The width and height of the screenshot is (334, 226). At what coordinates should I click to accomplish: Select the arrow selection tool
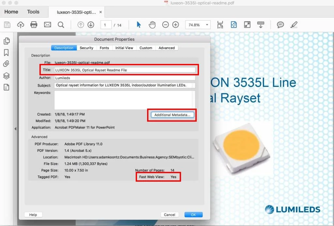[139, 25]
